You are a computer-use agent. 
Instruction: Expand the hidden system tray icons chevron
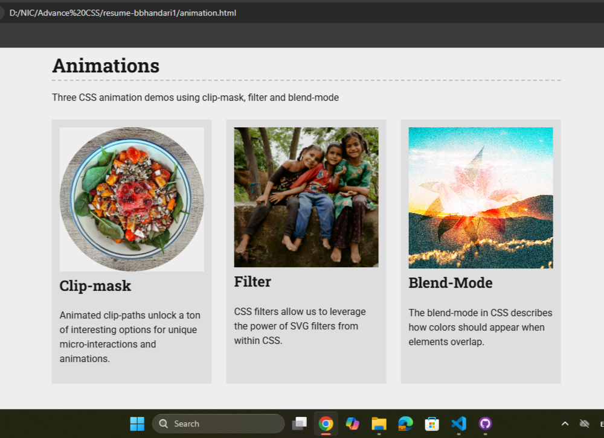tap(565, 424)
